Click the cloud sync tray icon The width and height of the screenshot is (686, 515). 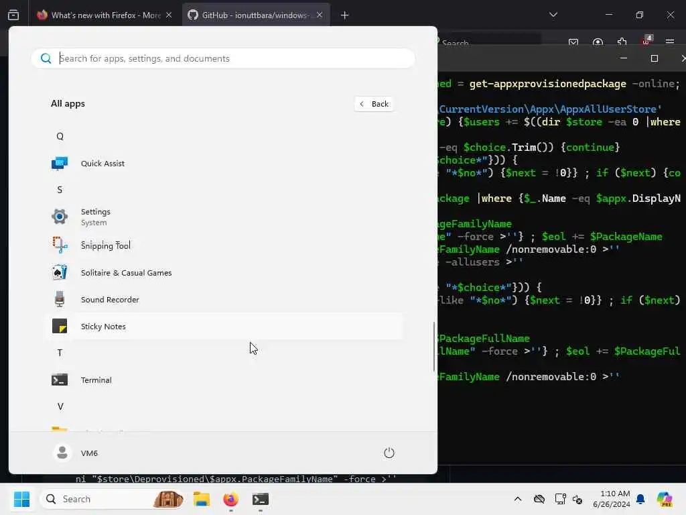click(539, 499)
